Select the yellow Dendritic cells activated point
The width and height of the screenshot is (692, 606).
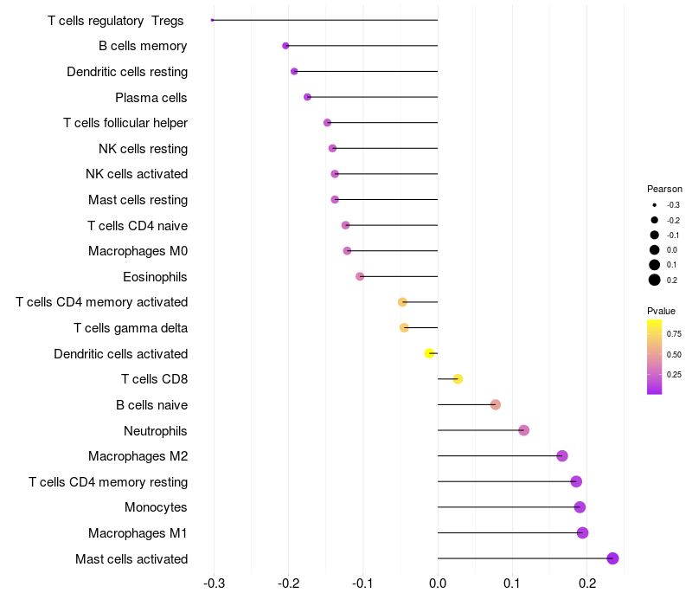[429, 353]
